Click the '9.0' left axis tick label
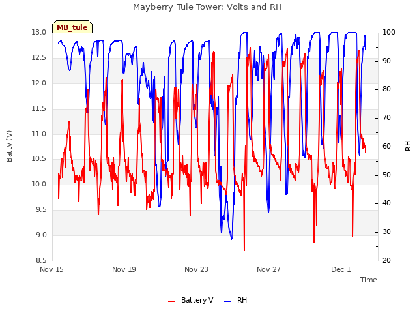 (41, 235)
